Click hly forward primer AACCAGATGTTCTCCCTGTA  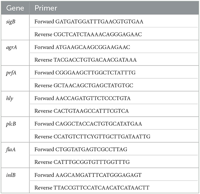[93, 98]
